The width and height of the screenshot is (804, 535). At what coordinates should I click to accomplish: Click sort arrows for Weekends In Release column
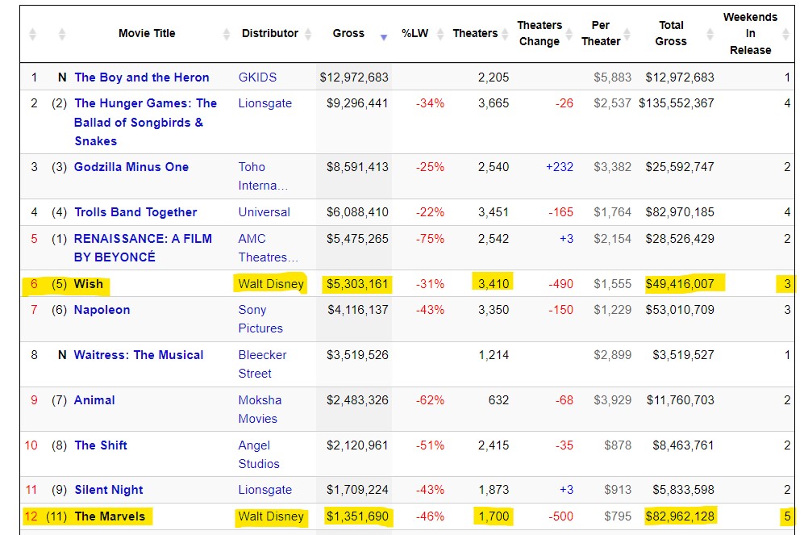click(x=785, y=35)
